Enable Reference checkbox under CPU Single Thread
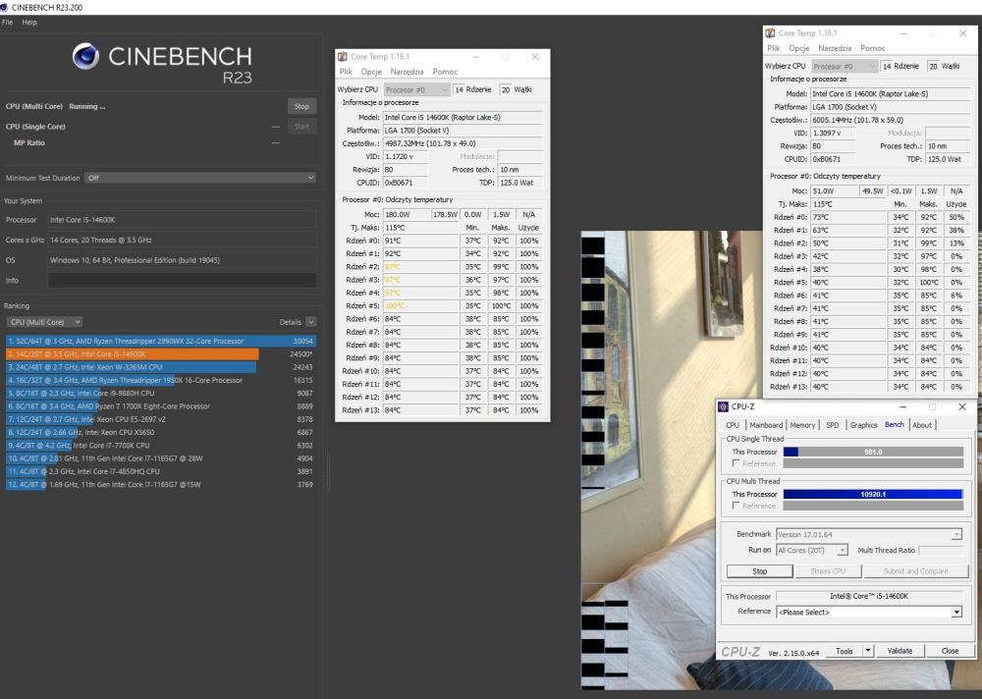The height and width of the screenshot is (699, 982). pos(736,463)
